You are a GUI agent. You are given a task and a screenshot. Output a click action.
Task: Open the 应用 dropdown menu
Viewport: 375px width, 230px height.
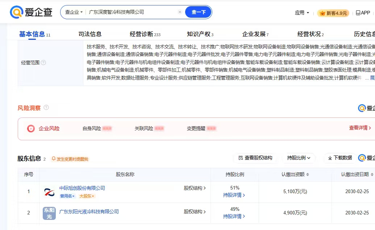pos(302,13)
